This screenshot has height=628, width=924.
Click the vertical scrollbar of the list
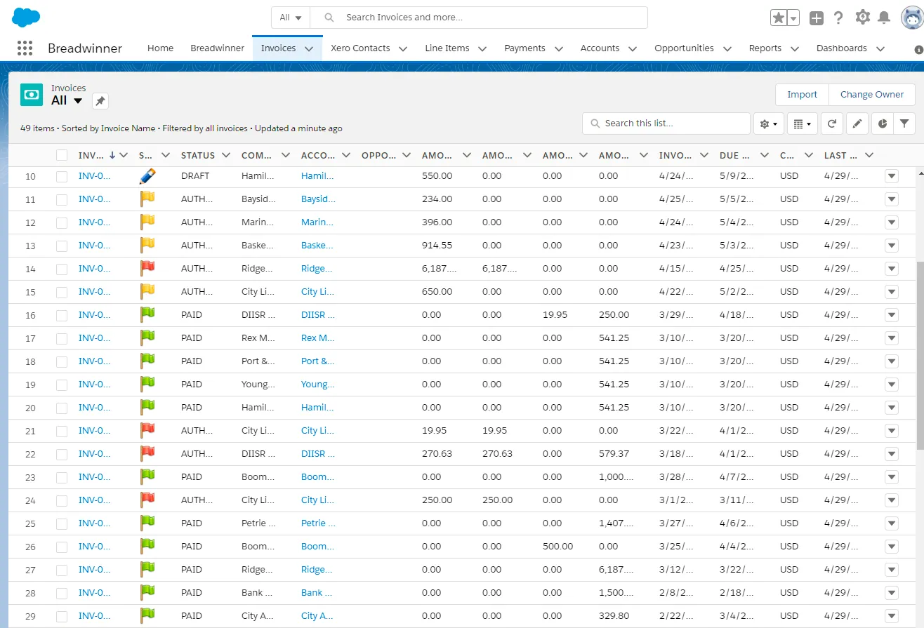click(x=920, y=356)
